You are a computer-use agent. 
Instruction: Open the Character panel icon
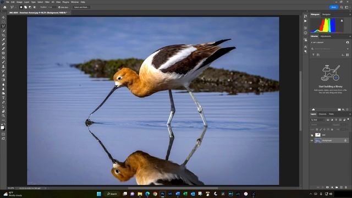pos(305,47)
